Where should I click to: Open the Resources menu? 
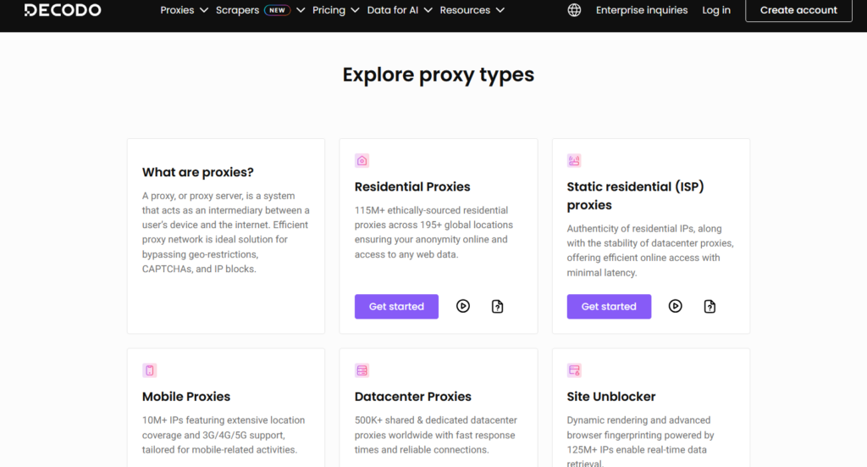point(472,10)
